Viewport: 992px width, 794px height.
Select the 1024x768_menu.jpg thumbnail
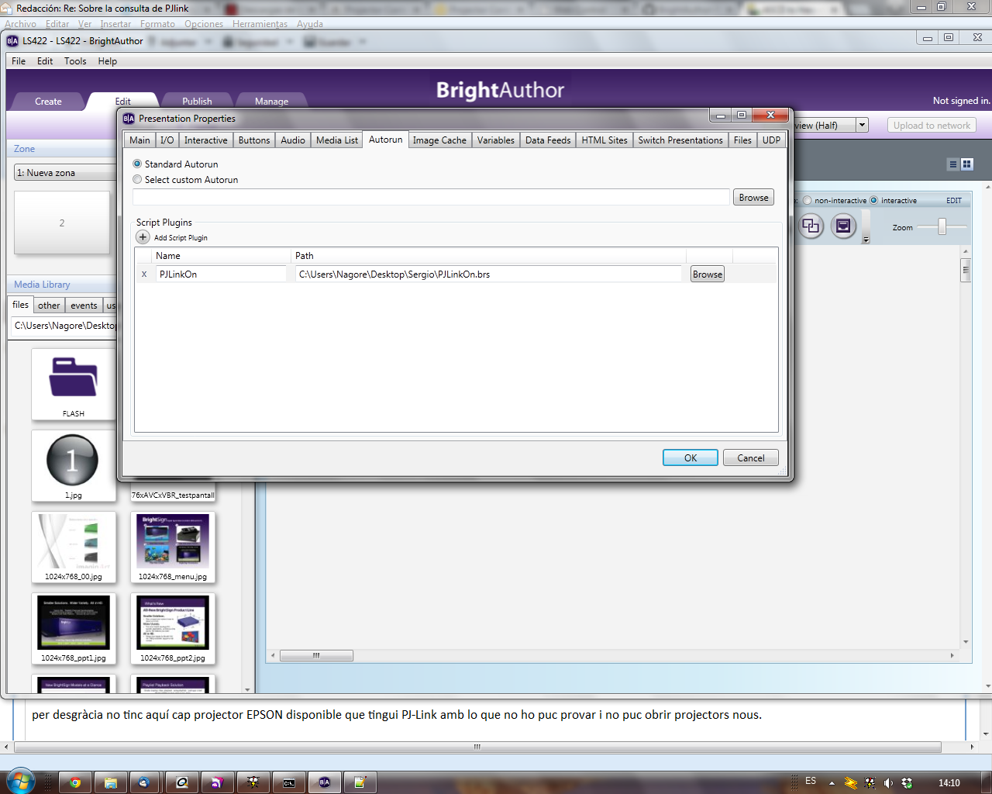pos(173,547)
